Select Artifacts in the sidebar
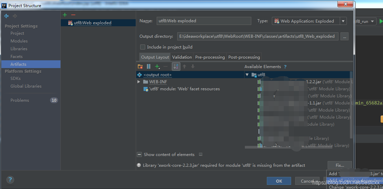Viewport: 383px width, 189px height. tap(31, 64)
